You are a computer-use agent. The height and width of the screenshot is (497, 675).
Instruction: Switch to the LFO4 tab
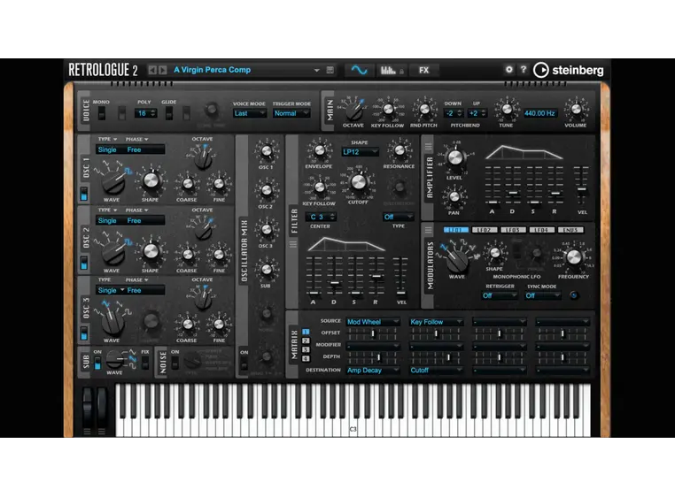pyautogui.click(x=541, y=230)
